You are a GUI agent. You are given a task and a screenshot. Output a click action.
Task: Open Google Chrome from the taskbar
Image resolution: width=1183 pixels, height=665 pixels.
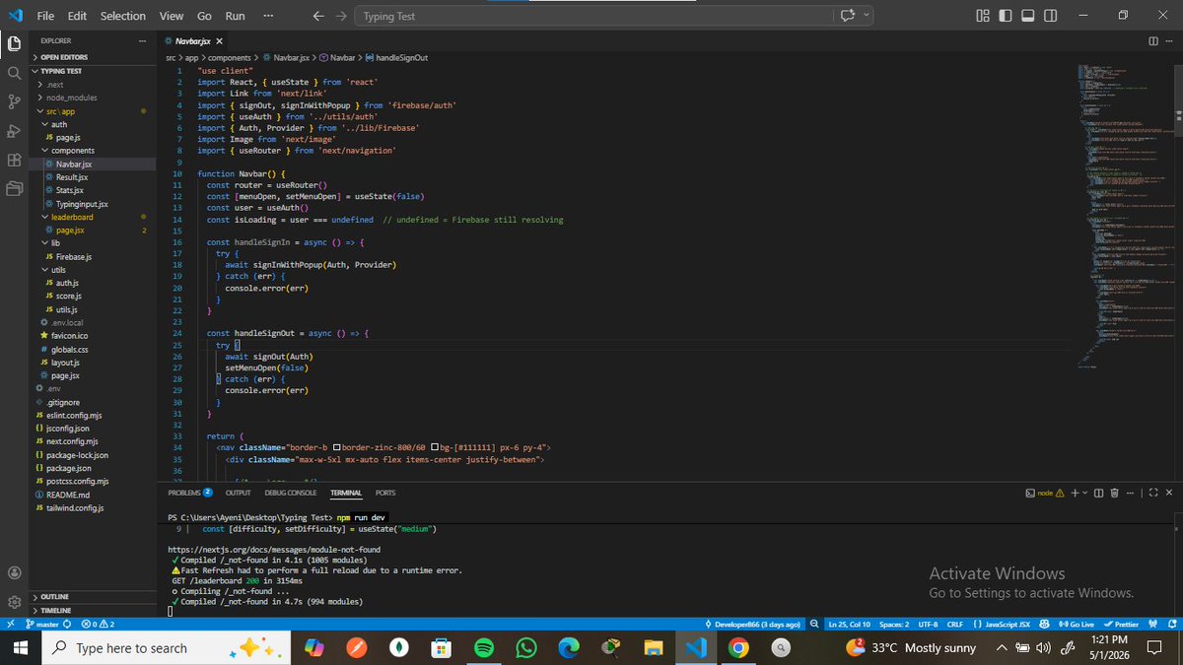pos(737,647)
